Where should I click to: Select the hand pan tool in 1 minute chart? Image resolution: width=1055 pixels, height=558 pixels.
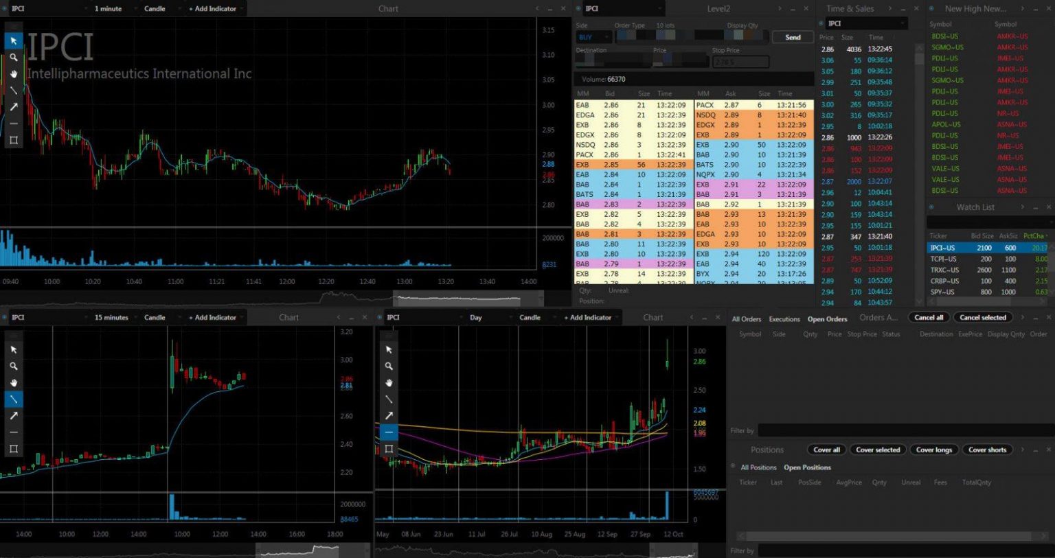[14, 74]
